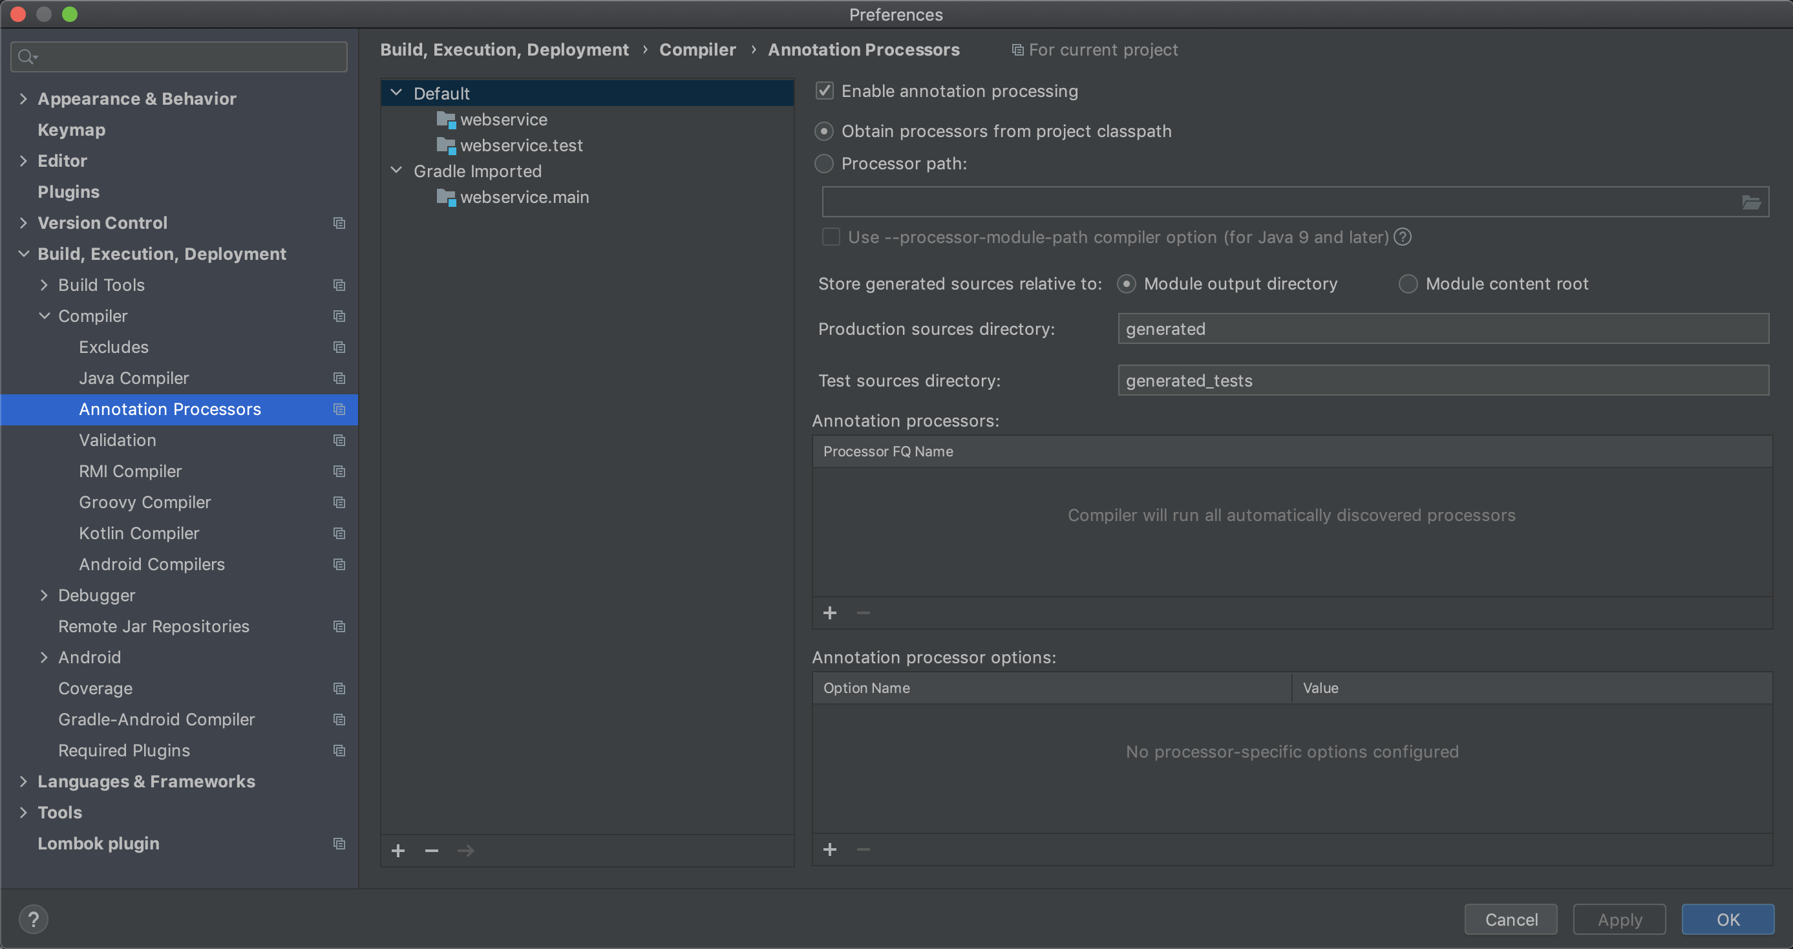This screenshot has height=949, width=1793.
Task: Click the help question mark beside processor-module-path option
Action: (x=1403, y=237)
